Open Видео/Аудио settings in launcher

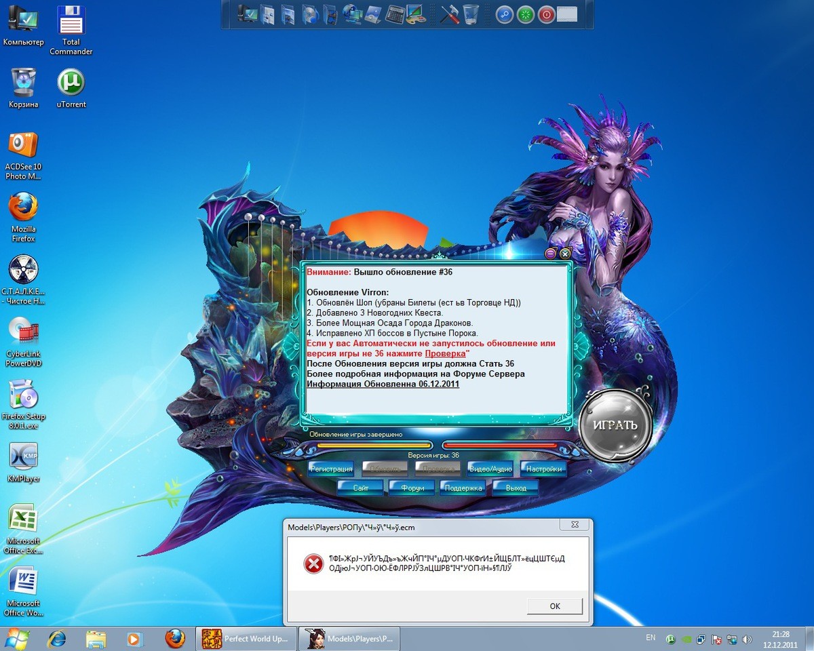(x=490, y=469)
